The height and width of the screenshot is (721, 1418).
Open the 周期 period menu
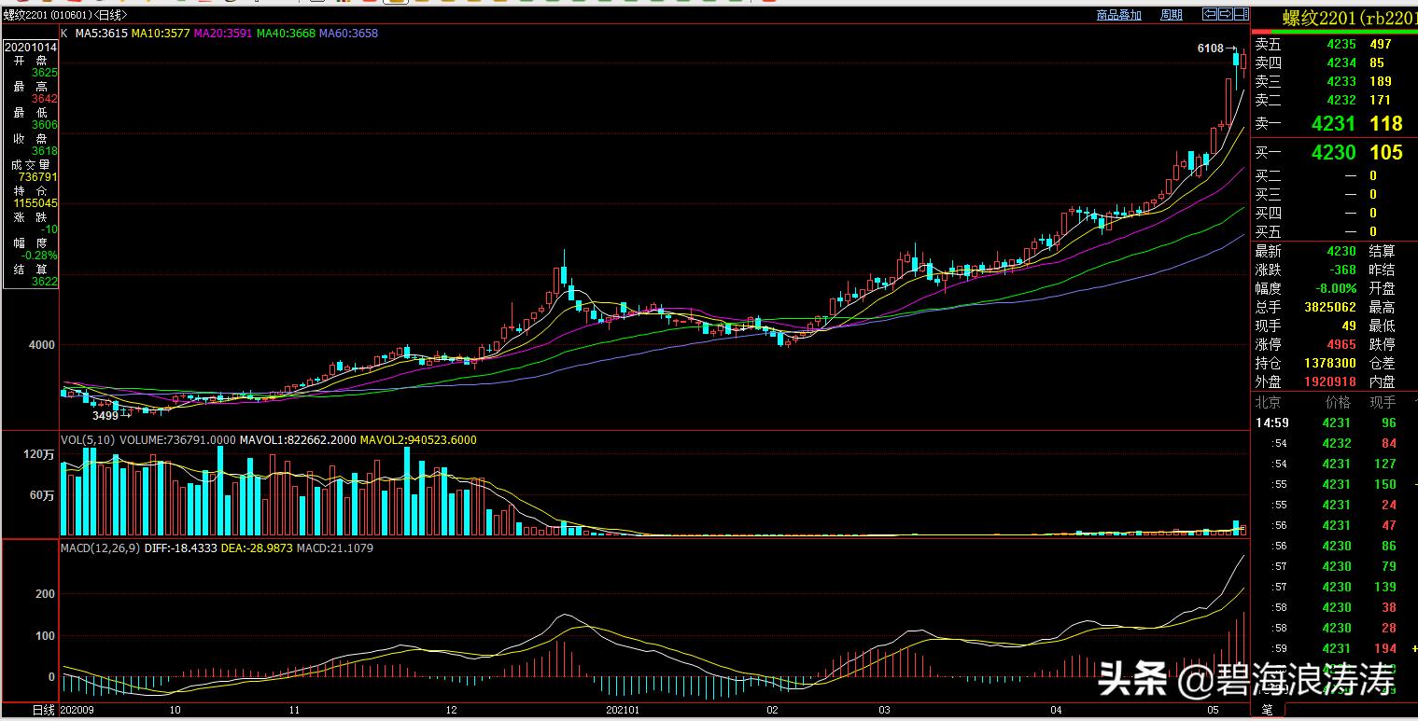(x=1171, y=15)
